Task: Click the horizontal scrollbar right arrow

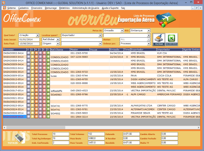Action: (199, 127)
